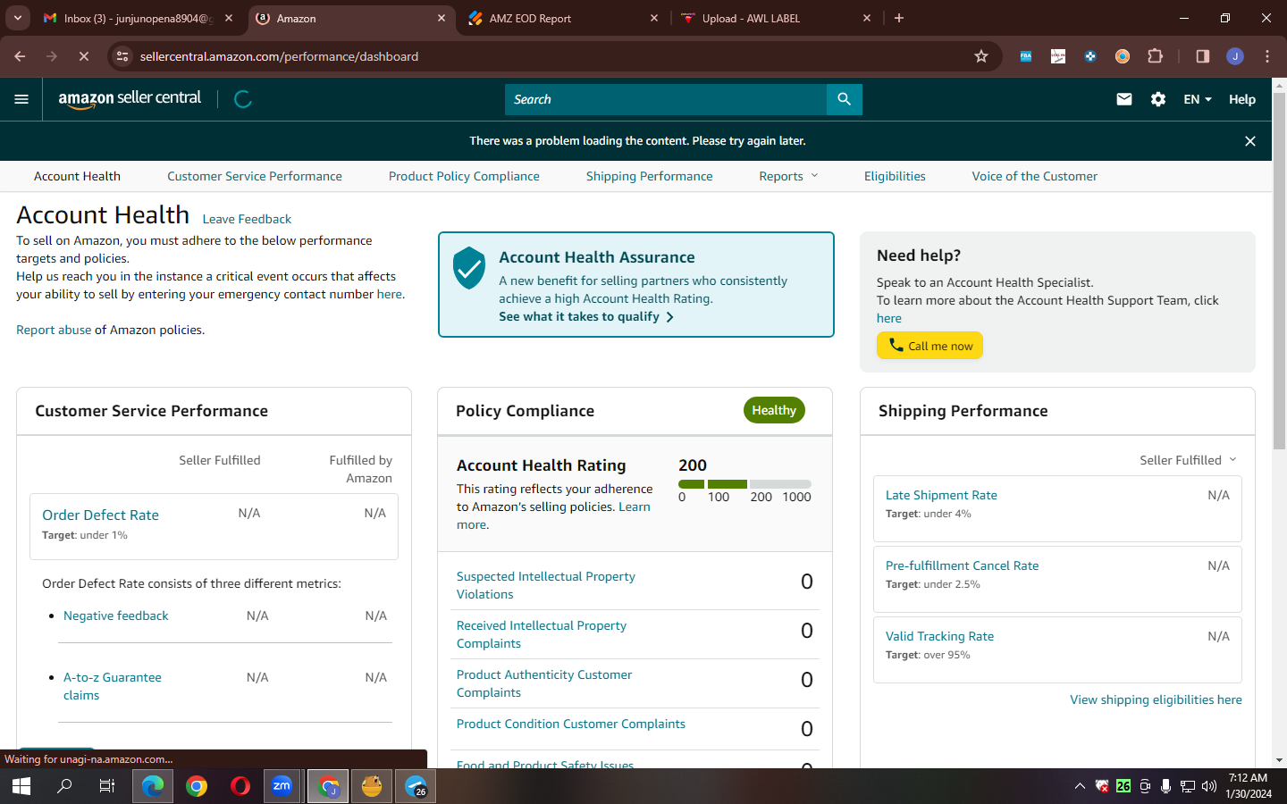
Task: Click View shipping eligibilities here
Action: pyautogui.click(x=1157, y=699)
